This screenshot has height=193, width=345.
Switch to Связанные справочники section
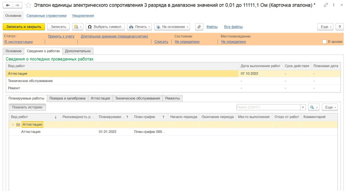[46, 16]
